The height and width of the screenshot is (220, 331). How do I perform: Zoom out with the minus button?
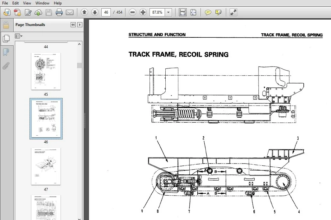[x=133, y=12]
